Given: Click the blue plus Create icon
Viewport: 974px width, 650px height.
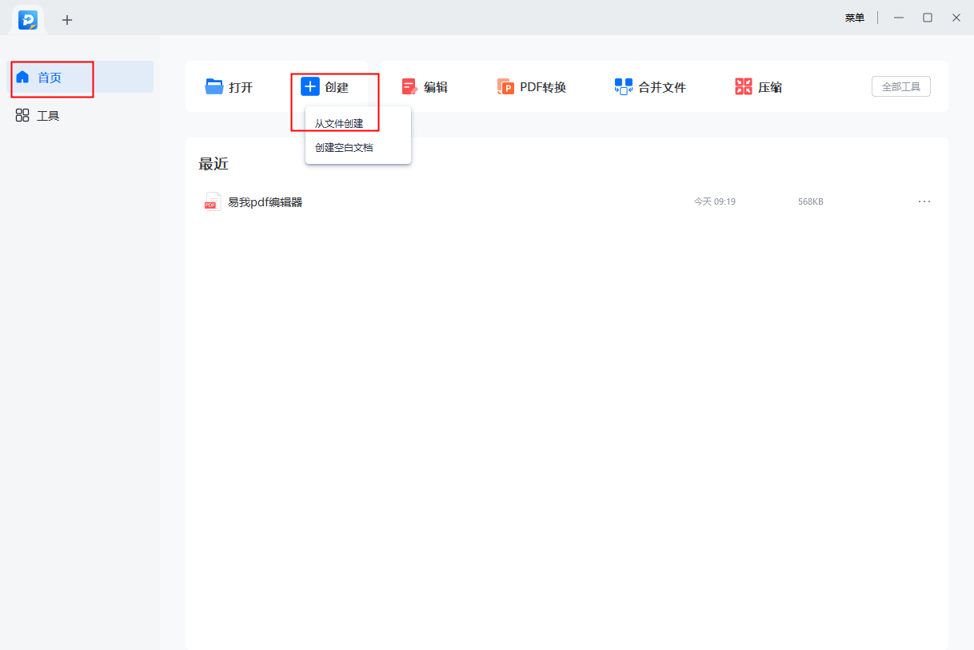Looking at the screenshot, I should click(310, 86).
